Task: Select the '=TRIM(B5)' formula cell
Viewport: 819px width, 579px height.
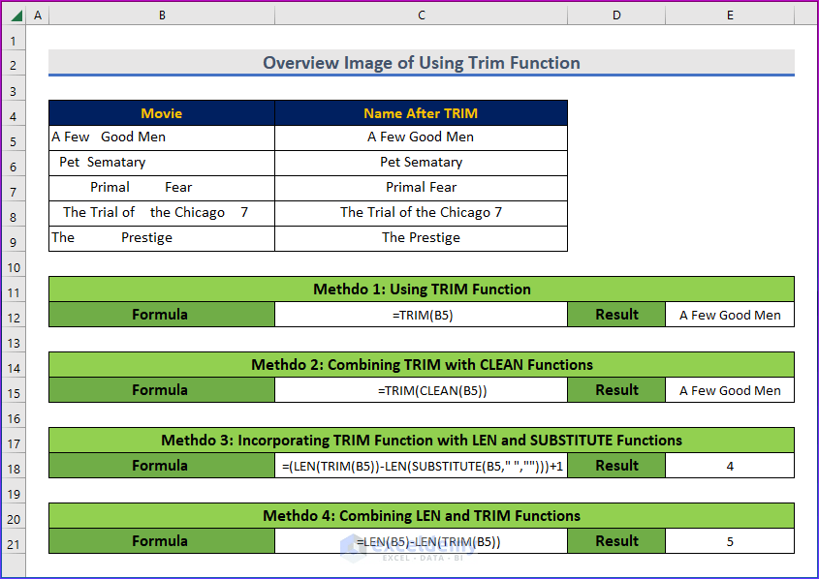Action: 421,314
